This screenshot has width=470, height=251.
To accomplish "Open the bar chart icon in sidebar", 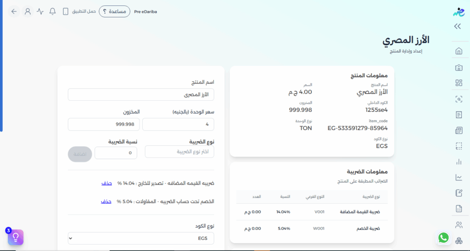I will tap(459, 162).
